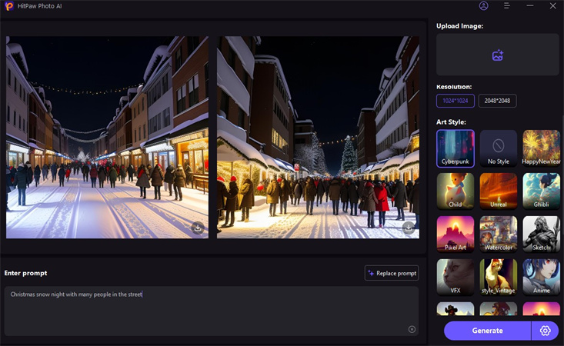Click the Generate button
This screenshot has width=564, height=346.
tap(487, 331)
